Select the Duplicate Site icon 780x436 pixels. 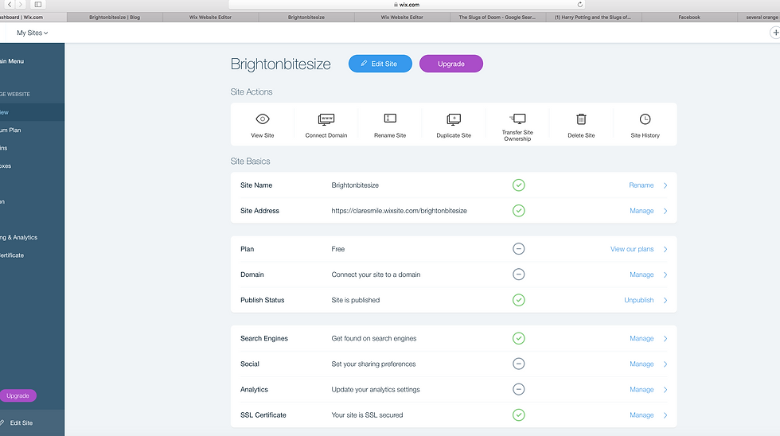(x=454, y=119)
